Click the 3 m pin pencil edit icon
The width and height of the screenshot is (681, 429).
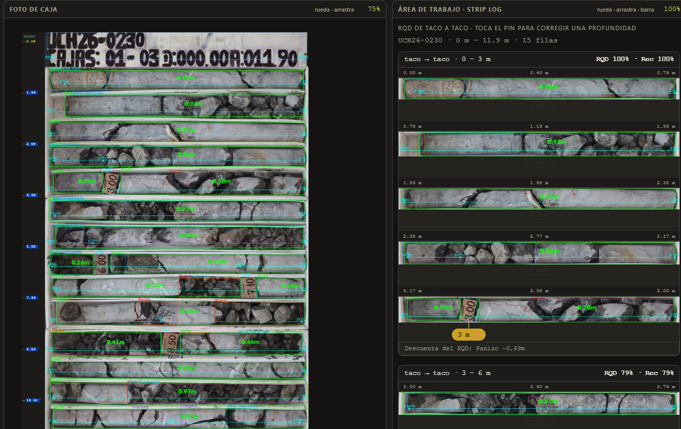(476, 335)
